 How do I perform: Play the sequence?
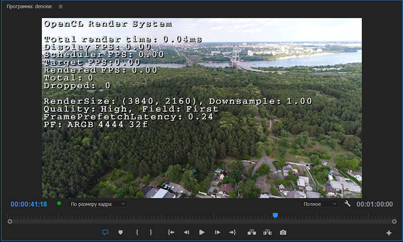[202, 232]
